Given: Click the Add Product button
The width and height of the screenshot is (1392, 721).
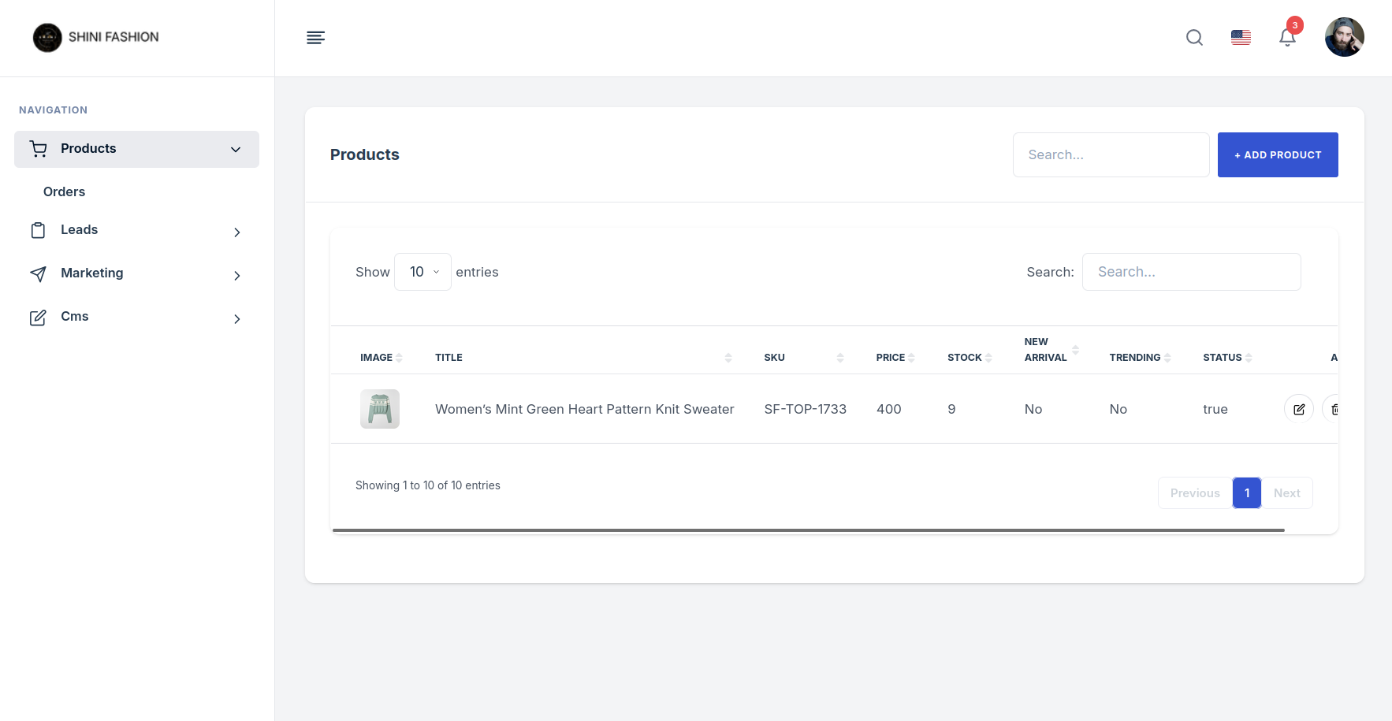Looking at the screenshot, I should click(x=1277, y=155).
